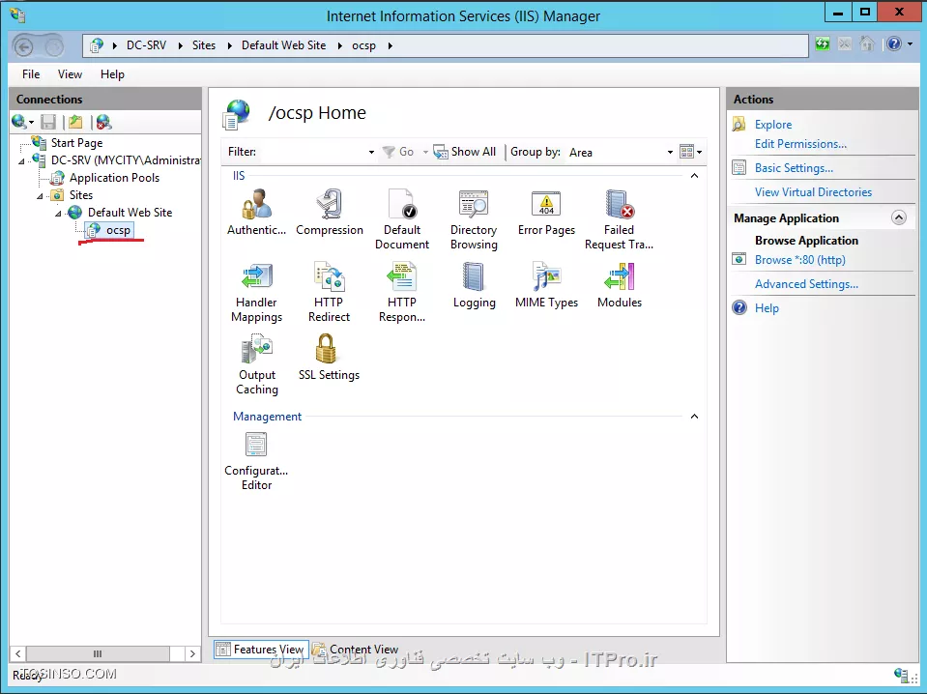Screen dimensions: 927x694
Task: Collapse the Management section
Action: (x=695, y=417)
